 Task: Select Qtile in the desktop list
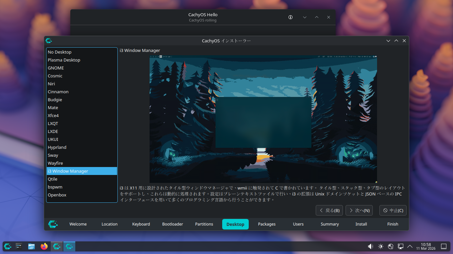pos(82,179)
